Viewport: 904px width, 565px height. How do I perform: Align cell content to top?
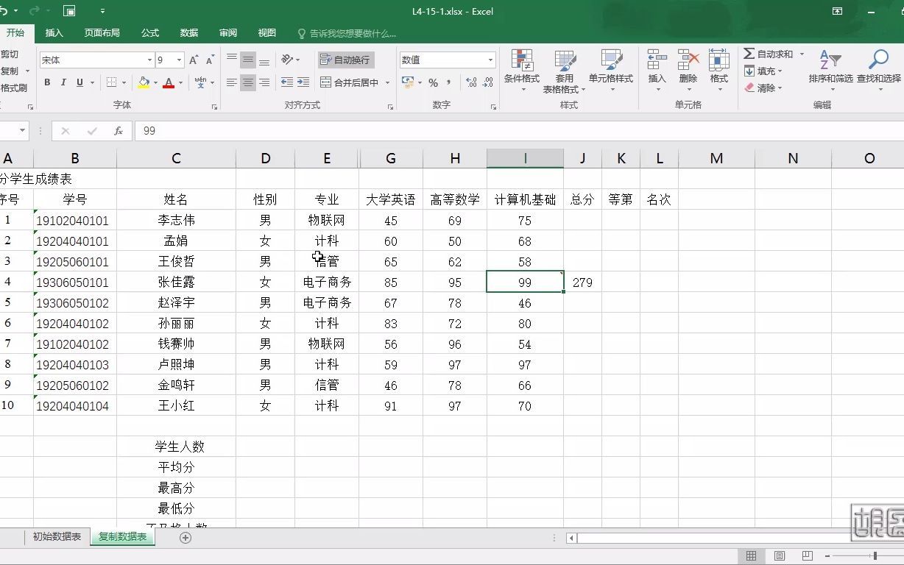(x=232, y=60)
